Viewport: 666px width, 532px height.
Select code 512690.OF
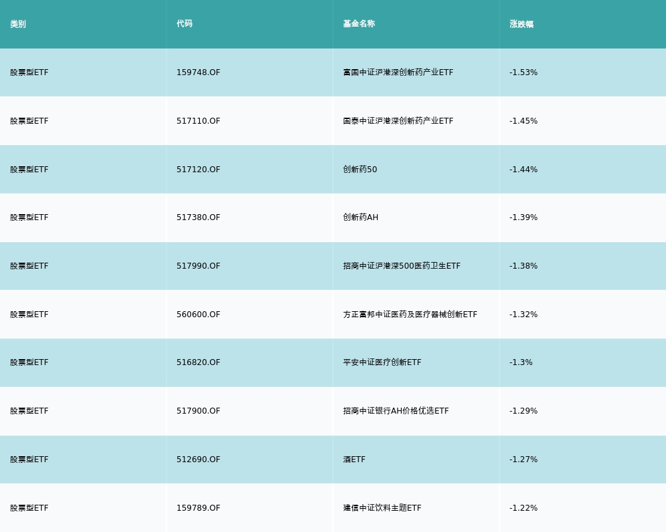pos(198,460)
